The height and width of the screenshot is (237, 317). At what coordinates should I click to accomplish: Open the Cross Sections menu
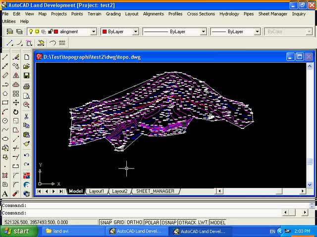[201, 14]
